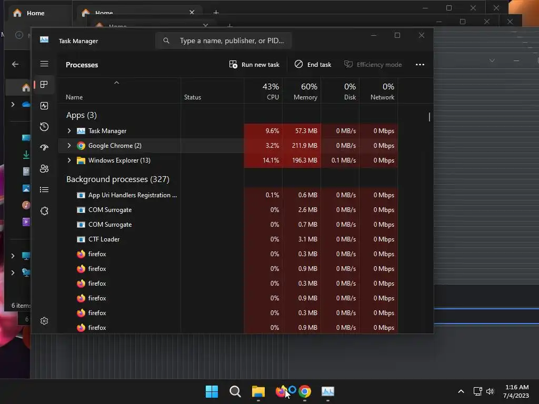Click Task Manager icon on the taskbar

(327, 391)
